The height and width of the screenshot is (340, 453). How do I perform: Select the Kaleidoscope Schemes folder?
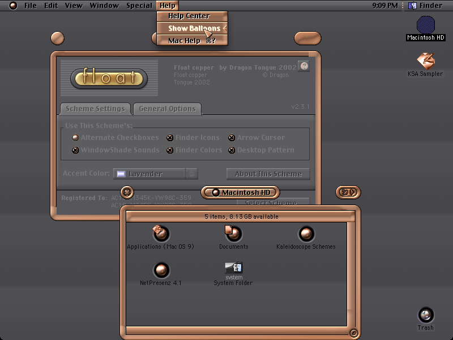(x=306, y=237)
